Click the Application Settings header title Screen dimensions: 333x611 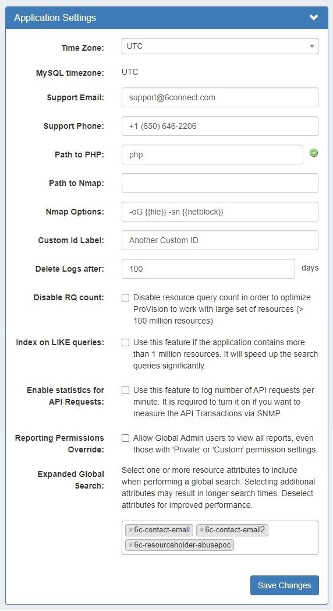click(55, 17)
